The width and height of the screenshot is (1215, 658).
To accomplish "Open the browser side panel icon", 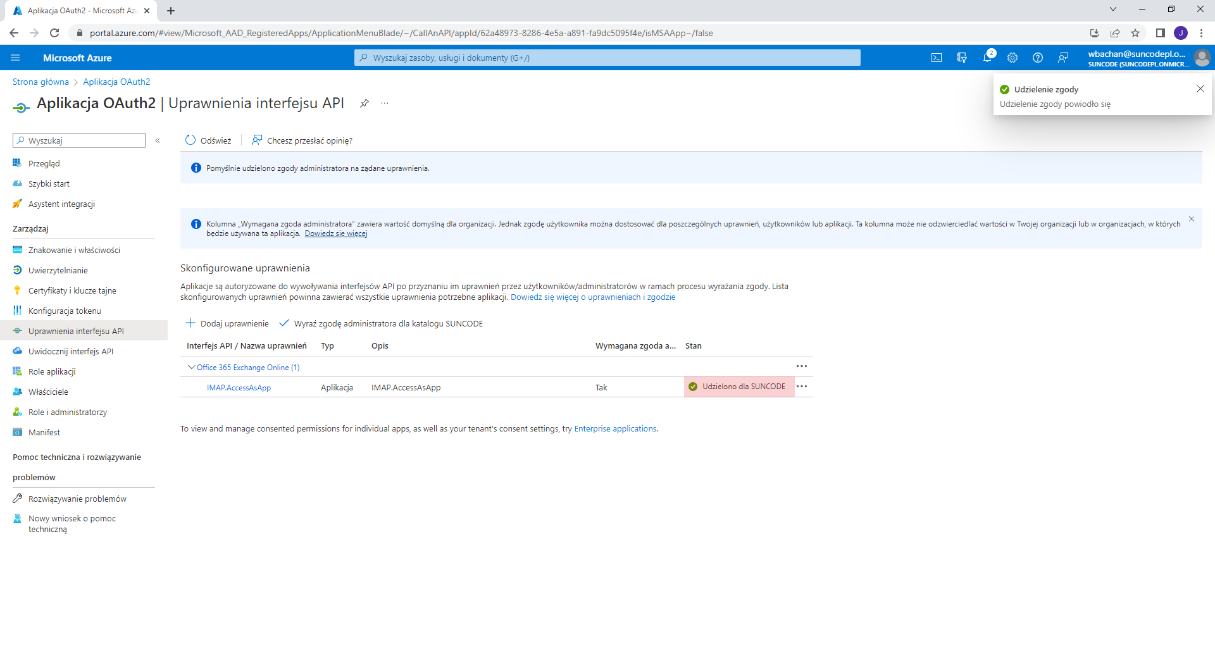I will (1160, 33).
